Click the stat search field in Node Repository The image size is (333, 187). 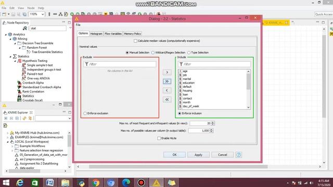(x=48, y=28)
